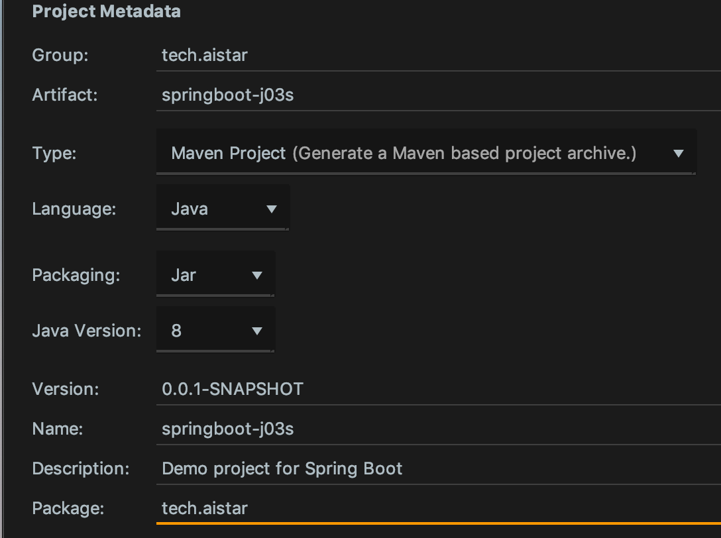Click into the Version field 0.0.1-SNAPSHOT
The width and height of the screenshot is (721, 538).
pos(439,390)
